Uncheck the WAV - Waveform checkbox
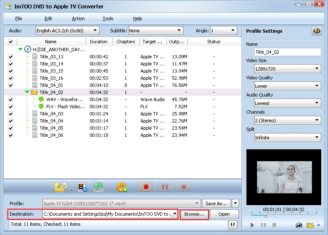 [x=10, y=99]
